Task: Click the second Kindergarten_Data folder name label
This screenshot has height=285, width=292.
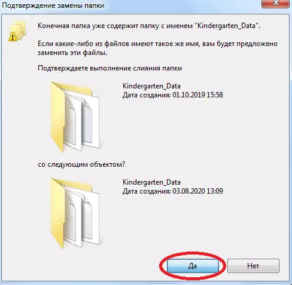Action: click(x=151, y=182)
